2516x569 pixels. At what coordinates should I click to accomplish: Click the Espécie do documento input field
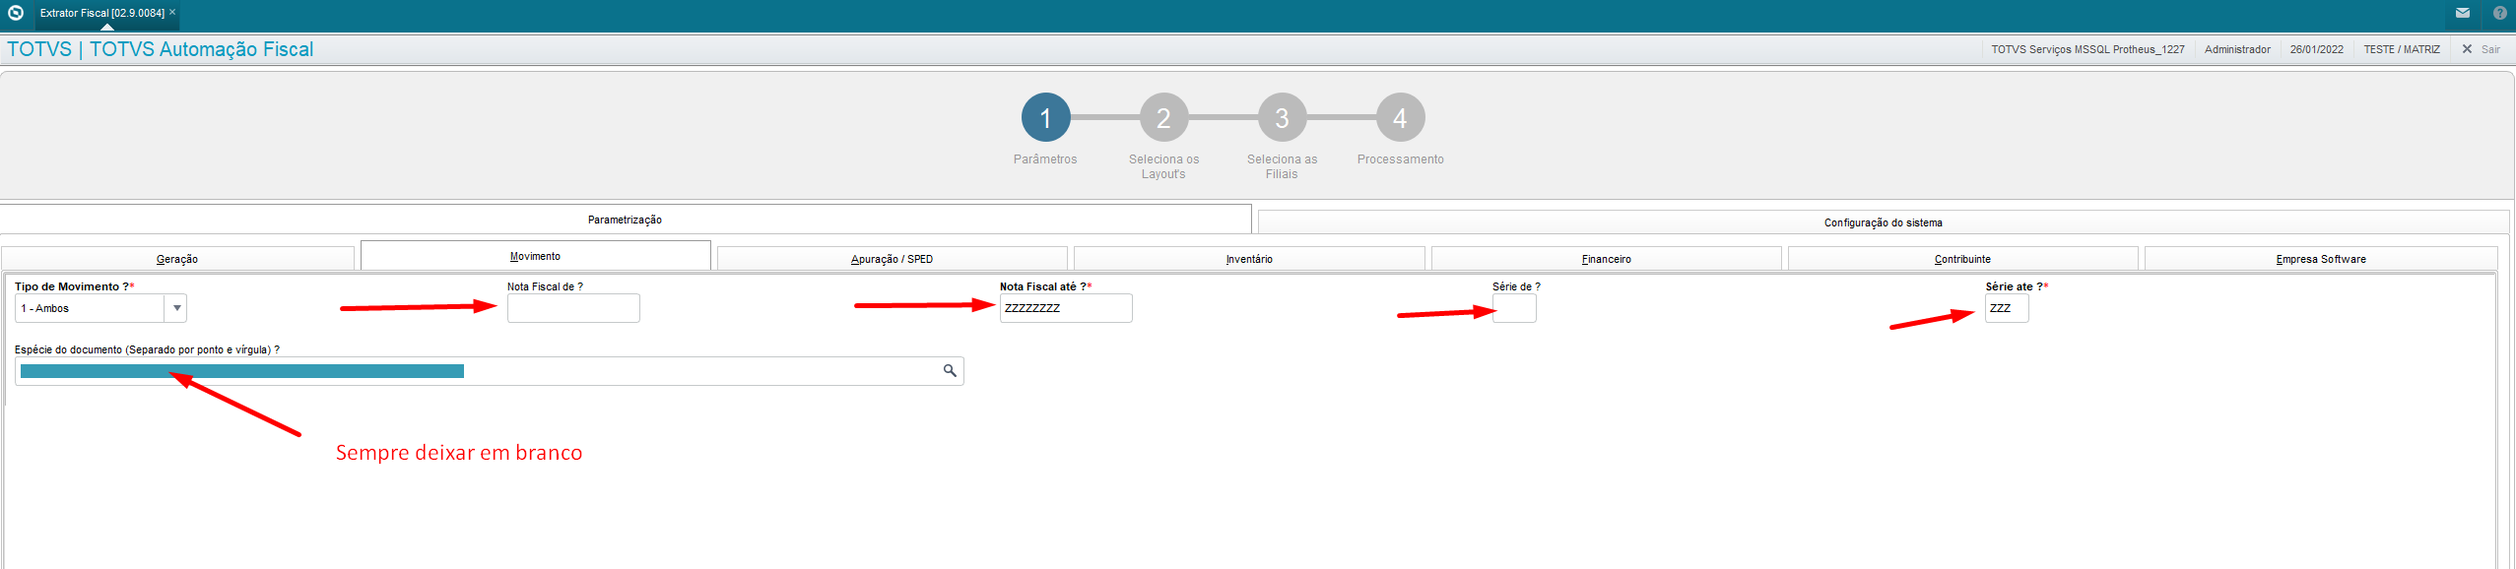pos(489,371)
